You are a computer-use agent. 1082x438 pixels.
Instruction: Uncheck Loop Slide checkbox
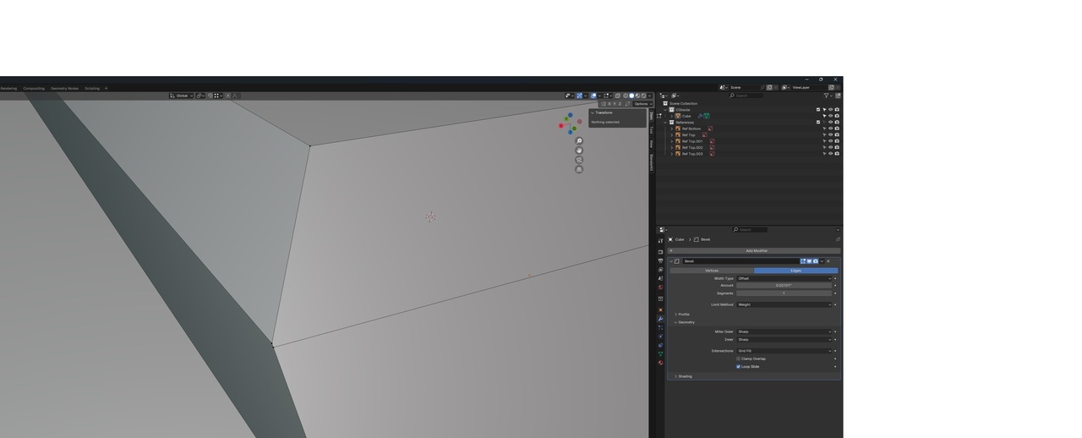[738, 367]
